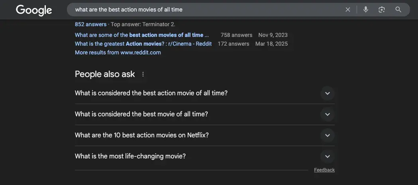The width and height of the screenshot is (418, 185).
Task: Click the Google logo
Action: click(34, 10)
